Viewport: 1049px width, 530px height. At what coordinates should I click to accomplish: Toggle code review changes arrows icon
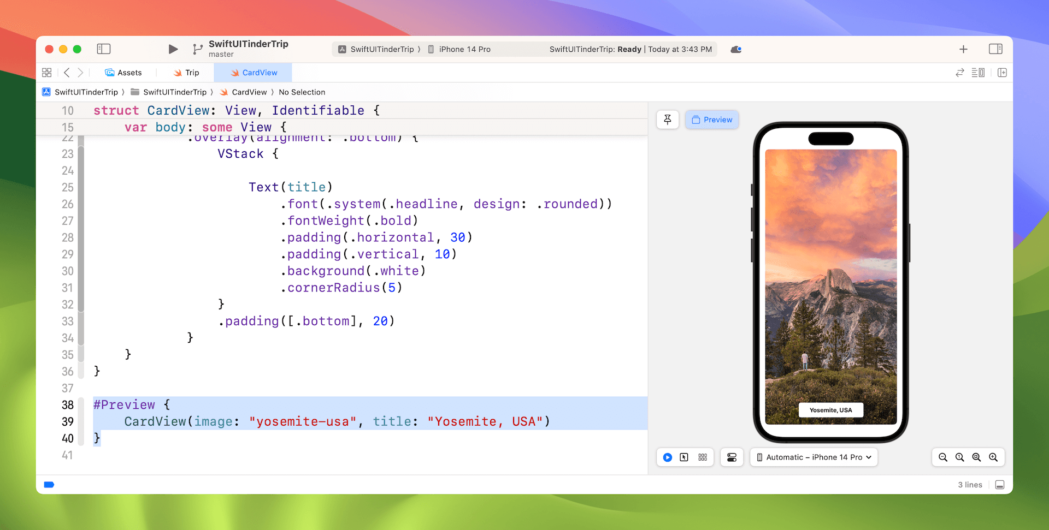[960, 73]
